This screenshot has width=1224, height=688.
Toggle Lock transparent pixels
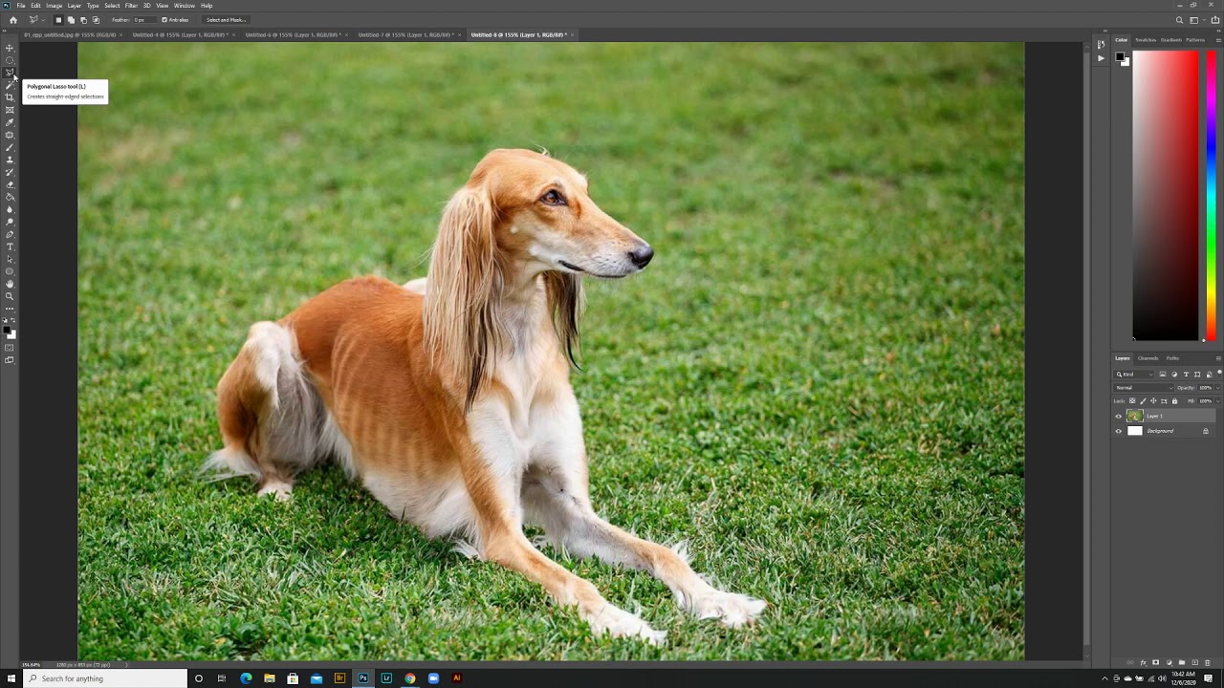point(1132,400)
